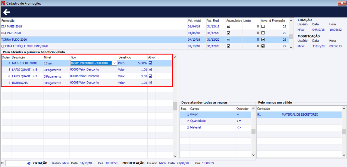Select MAT. ESCRITORIO description cell
This screenshot has height=167, width=347.
click(x=24, y=63)
